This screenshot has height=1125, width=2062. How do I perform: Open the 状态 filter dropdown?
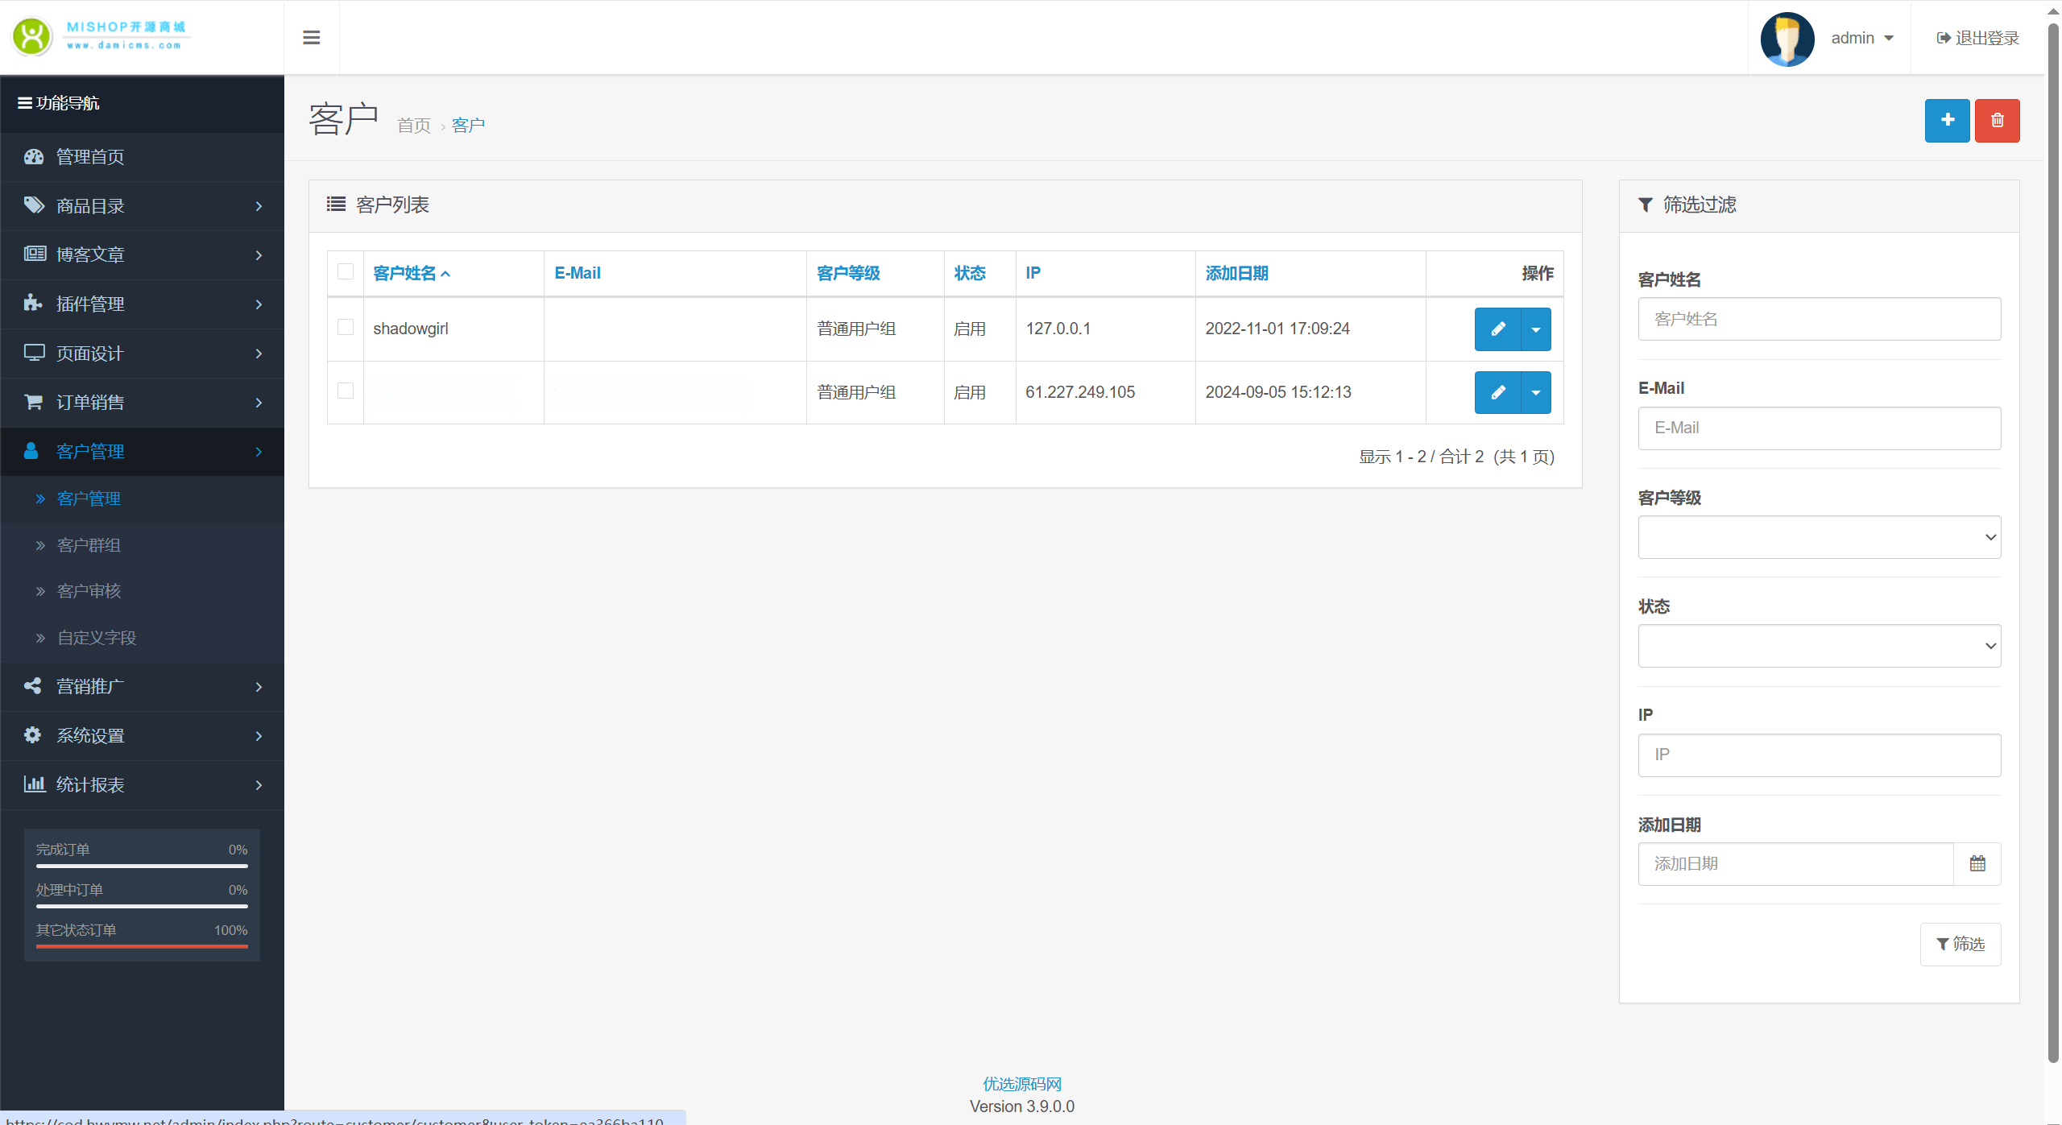pyautogui.click(x=1819, y=646)
